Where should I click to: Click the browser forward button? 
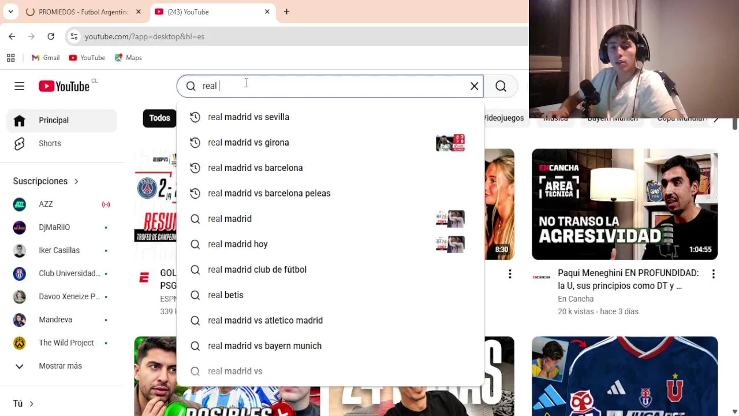tap(31, 36)
